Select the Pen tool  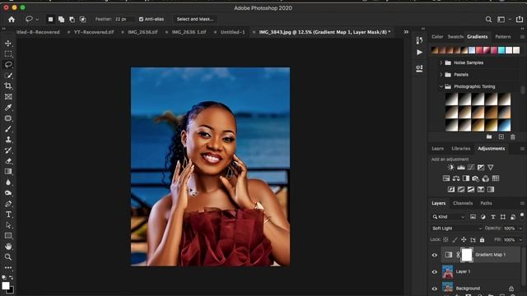tap(8, 204)
